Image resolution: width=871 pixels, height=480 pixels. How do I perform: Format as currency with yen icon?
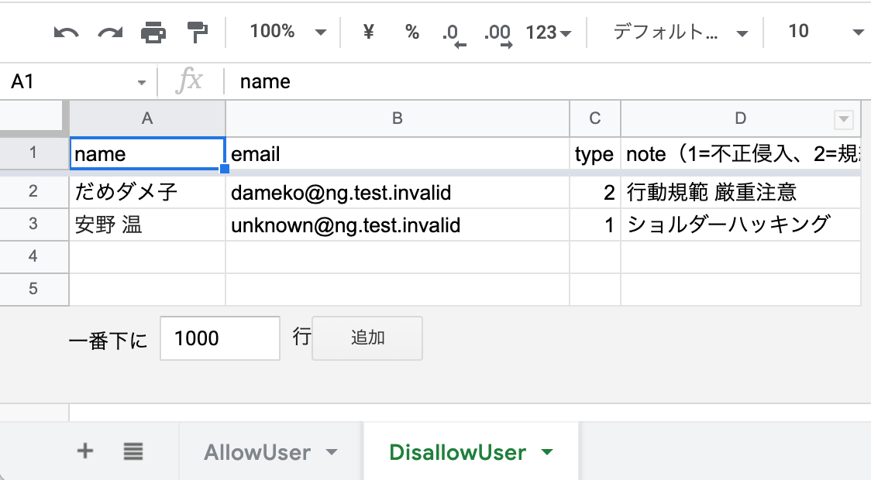tap(369, 33)
